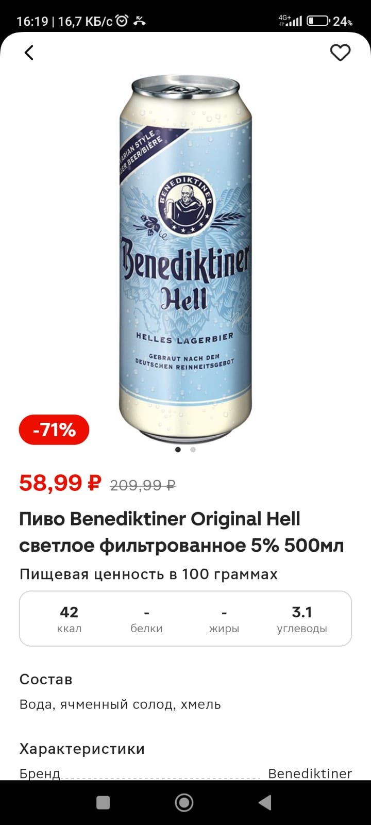
Task: Add product to favorites with heart icon
Action: click(340, 53)
